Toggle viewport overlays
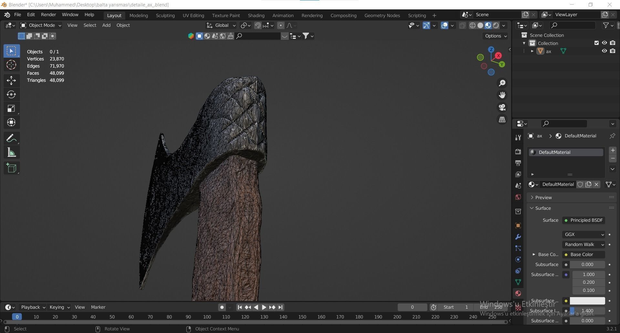The image size is (620, 333). 444,25
